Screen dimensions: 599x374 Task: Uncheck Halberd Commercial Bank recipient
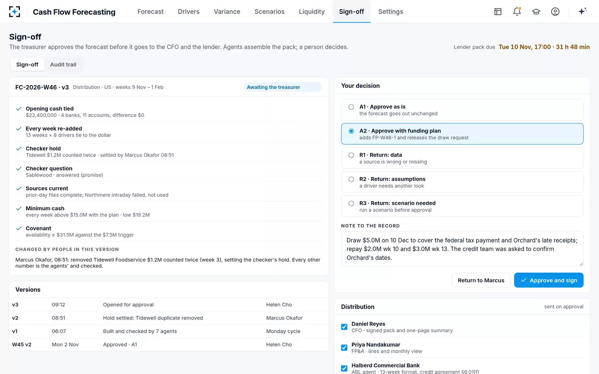point(344,369)
